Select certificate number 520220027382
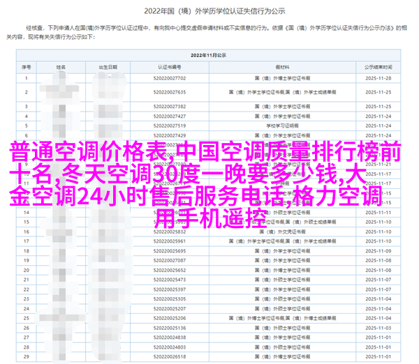This screenshot has height=364, width=419. (170, 107)
